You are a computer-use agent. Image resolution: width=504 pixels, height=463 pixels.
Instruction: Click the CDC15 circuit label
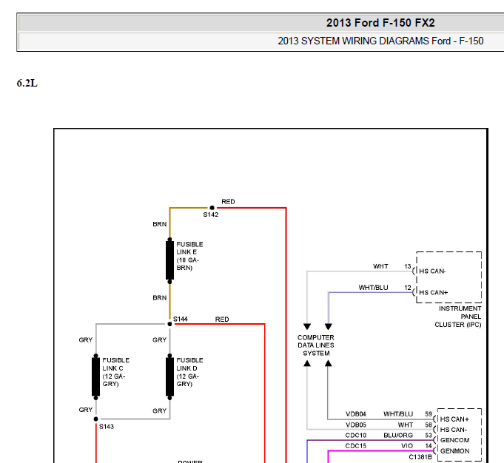click(356, 446)
